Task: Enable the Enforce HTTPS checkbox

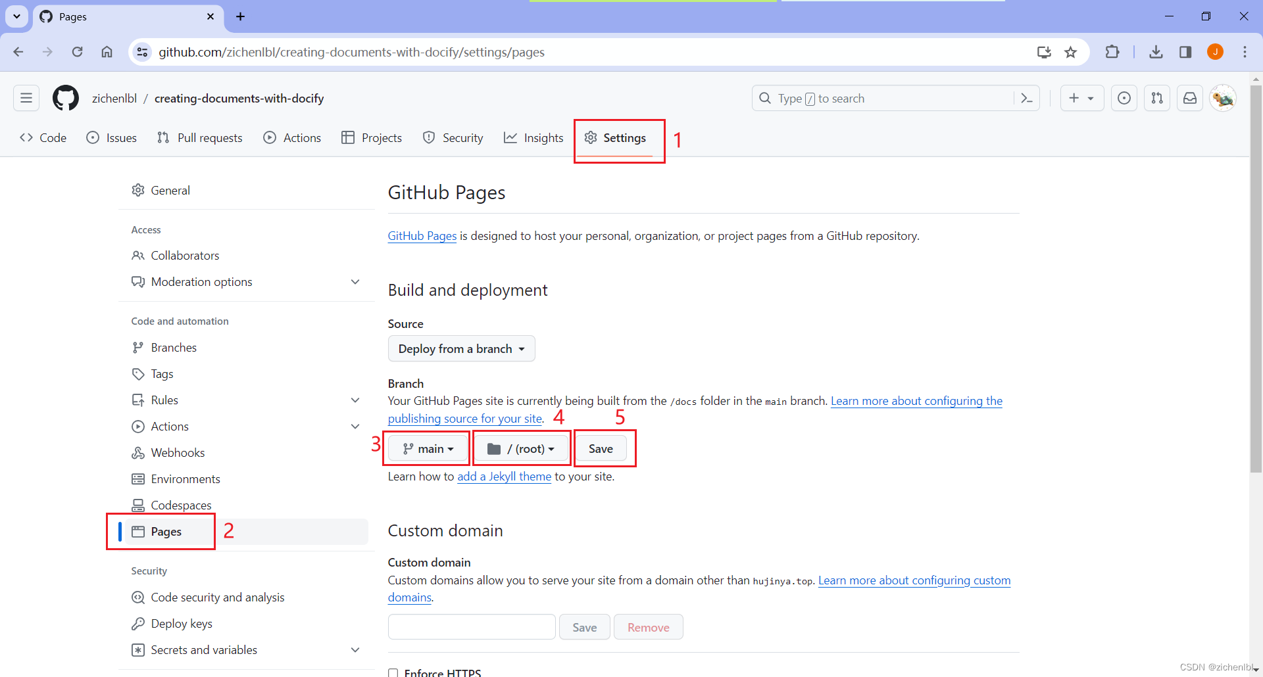Action: (x=393, y=673)
